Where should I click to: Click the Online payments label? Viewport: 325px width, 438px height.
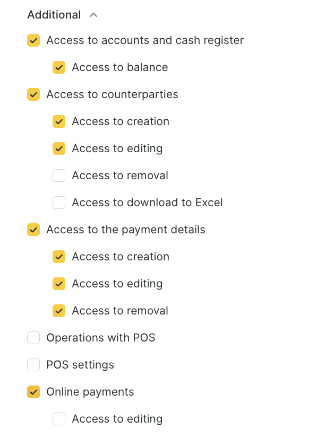coord(90,392)
